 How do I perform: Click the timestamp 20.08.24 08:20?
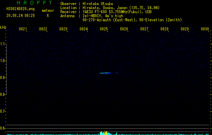(21, 16)
